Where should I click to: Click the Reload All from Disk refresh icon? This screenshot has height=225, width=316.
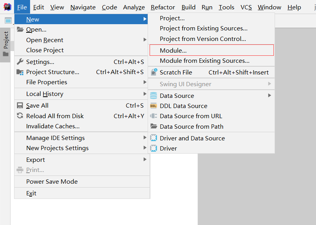click(x=20, y=115)
